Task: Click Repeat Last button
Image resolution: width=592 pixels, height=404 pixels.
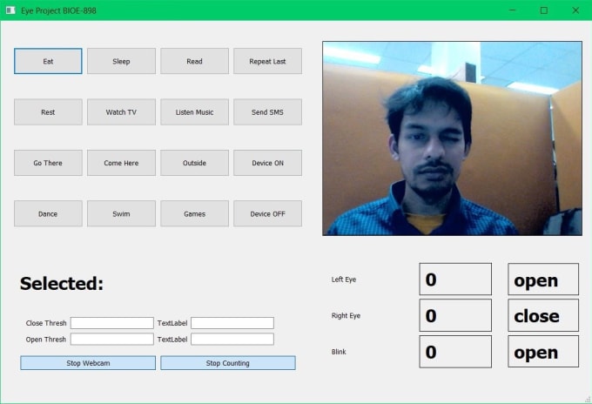Action: tap(267, 61)
